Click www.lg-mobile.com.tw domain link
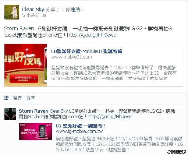This screenshot has width=188, height=155. (x=79, y=131)
